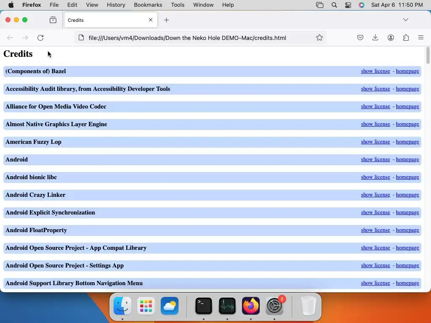Viewport: 431px width, 323px height.
Task: Open the Android bionic libc homepage link
Action: click(407, 177)
